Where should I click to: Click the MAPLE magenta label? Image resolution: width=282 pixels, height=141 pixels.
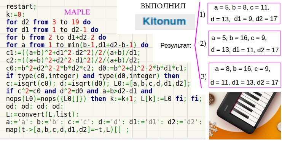click(77, 12)
